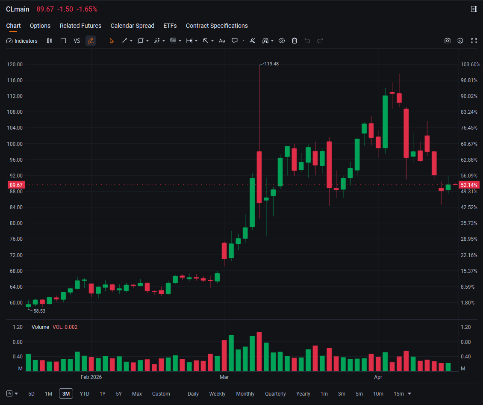Take a chart snapshot with camera icon
Screen dimensions: 483x405
[447, 41]
